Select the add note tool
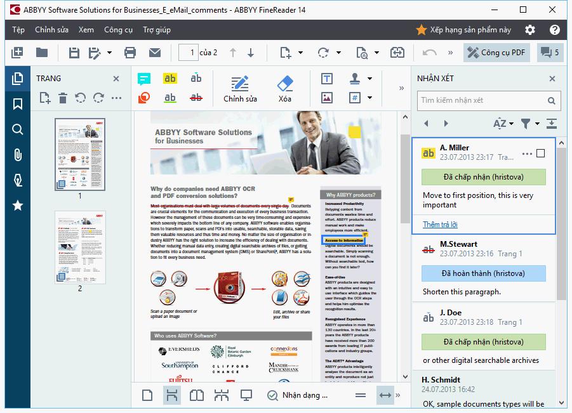The width and height of the screenshot is (572, 413). coord(143,79)
